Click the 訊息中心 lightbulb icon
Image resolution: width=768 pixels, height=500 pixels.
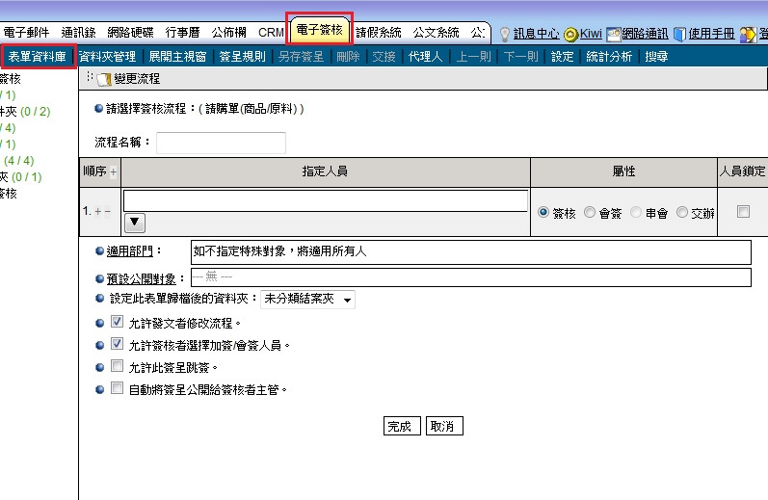point(504,34)
